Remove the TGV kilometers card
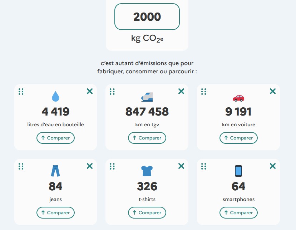This screenshot has width=296, height=230. 181,91
